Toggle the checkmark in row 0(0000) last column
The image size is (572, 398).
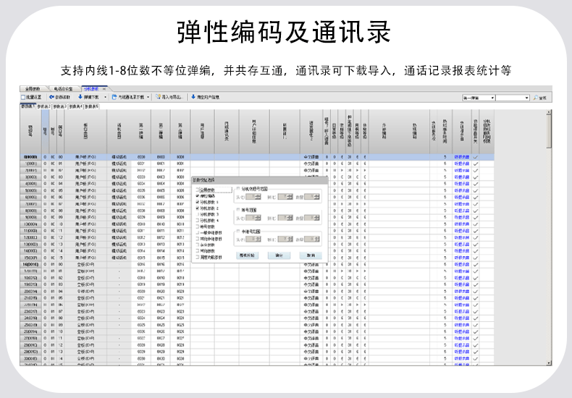(475, 157)
